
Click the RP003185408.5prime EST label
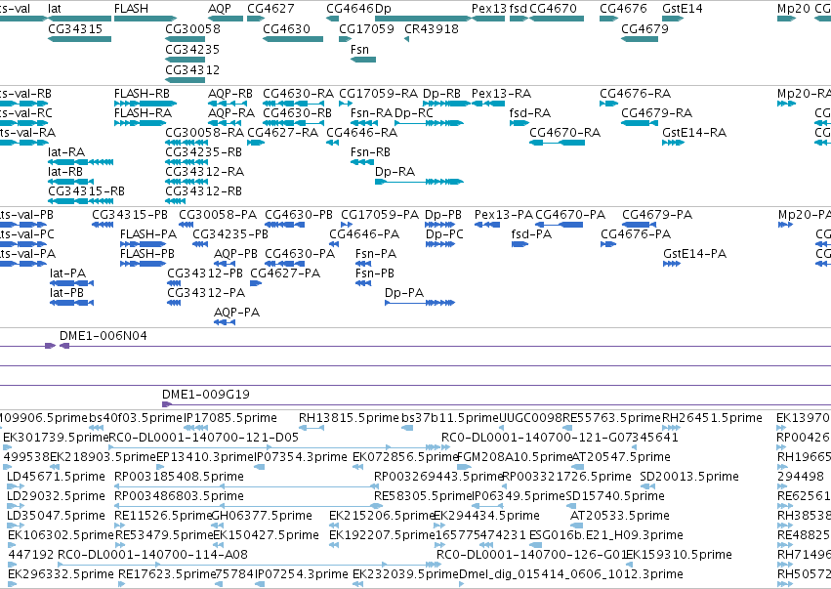[x=179, y=476]
